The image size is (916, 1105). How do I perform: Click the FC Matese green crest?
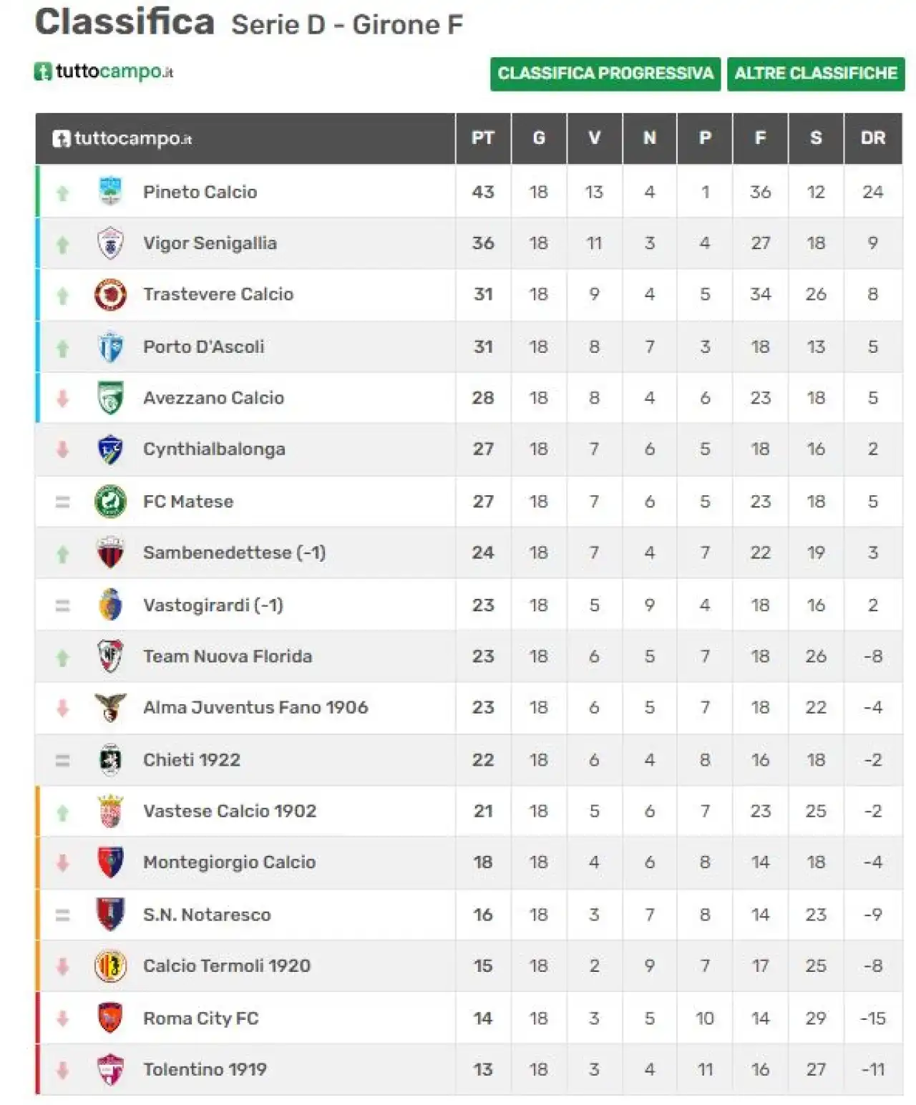110,501
